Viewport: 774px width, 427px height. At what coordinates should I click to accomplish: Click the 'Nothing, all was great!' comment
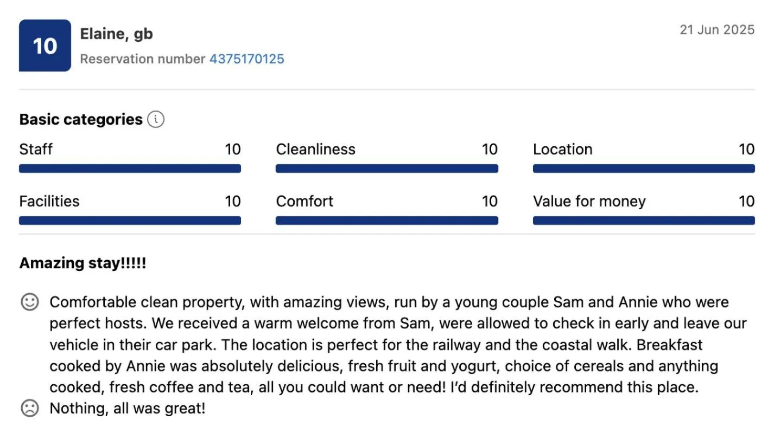click(x=128, y=408)
